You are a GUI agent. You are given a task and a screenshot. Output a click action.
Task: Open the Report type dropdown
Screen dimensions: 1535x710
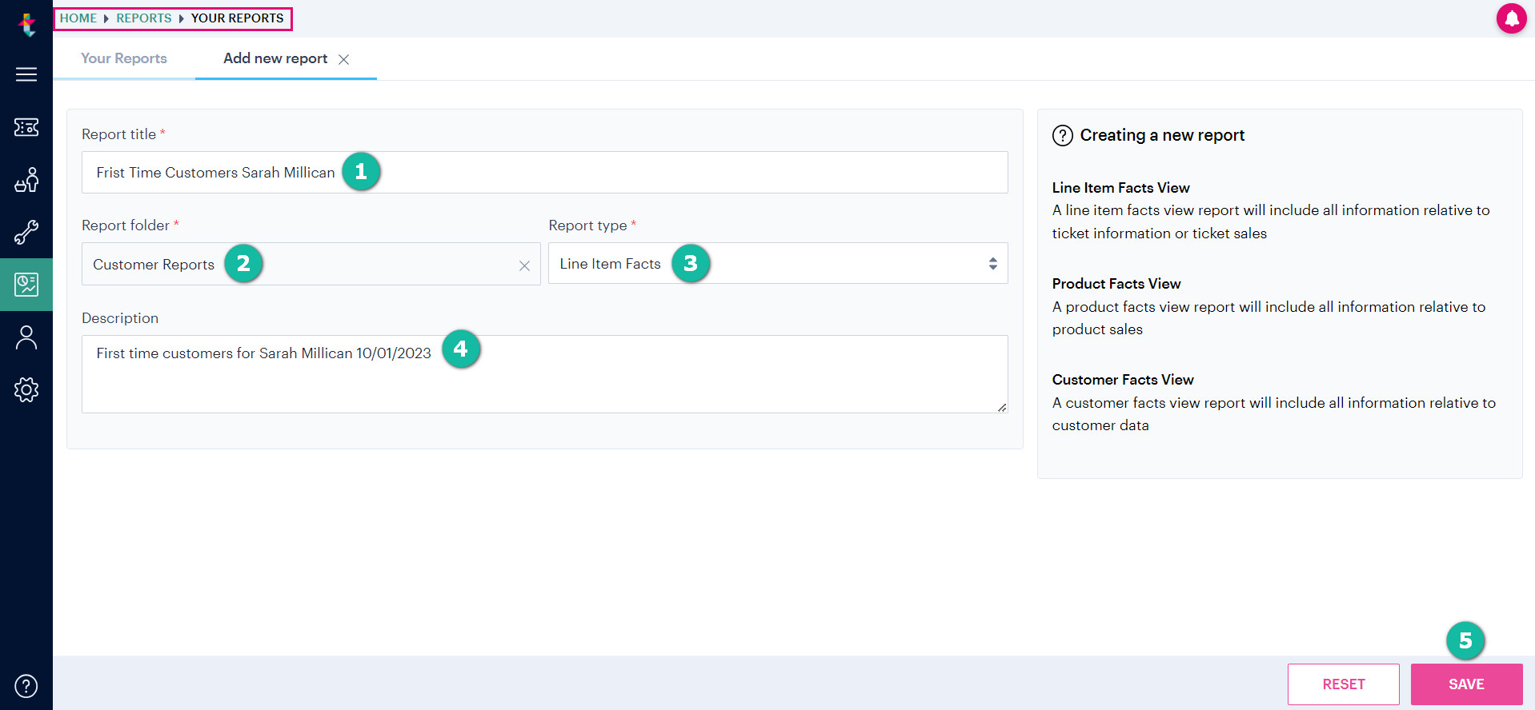(x=778, y=263)
